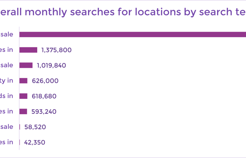
Task: Click the 42,350 value label
Action: pyautogui.click(x=34, y=142)
